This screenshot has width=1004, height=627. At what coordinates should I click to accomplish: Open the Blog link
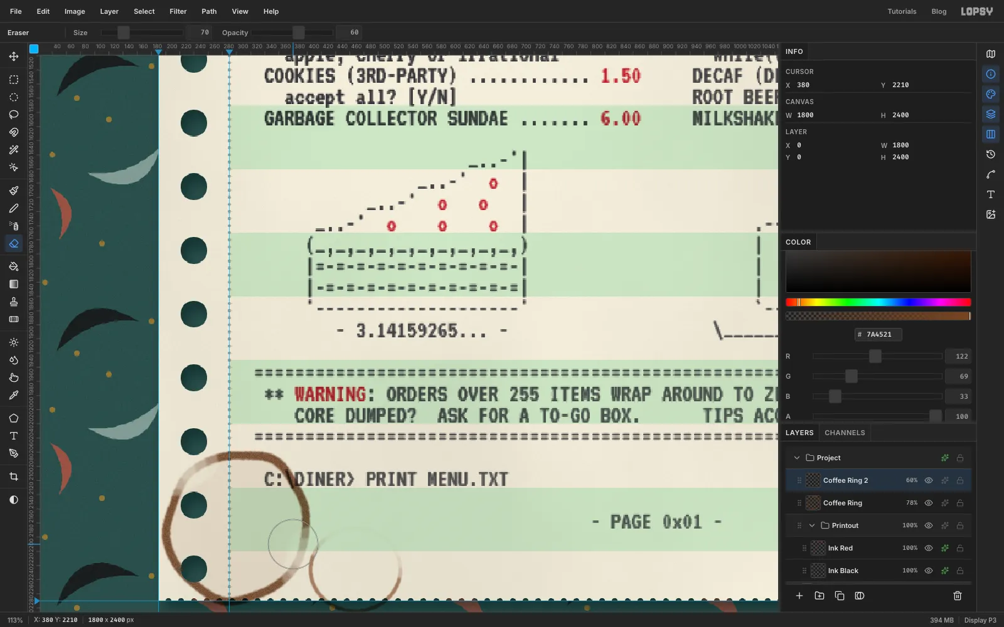pyautogui.click(x=939, y=11)
